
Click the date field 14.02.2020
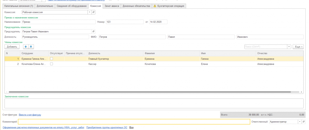158,22
